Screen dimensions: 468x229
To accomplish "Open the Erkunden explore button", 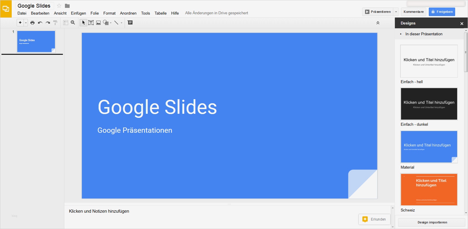I will [374, 219].
